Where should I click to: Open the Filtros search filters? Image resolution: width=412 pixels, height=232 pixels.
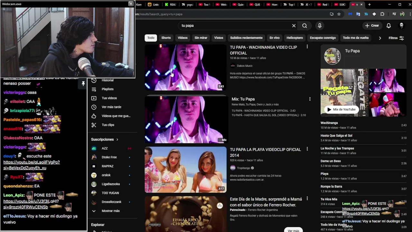pos(396,38)
